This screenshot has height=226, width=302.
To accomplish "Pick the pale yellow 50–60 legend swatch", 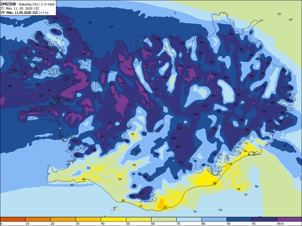I will (x=139, y=219).
